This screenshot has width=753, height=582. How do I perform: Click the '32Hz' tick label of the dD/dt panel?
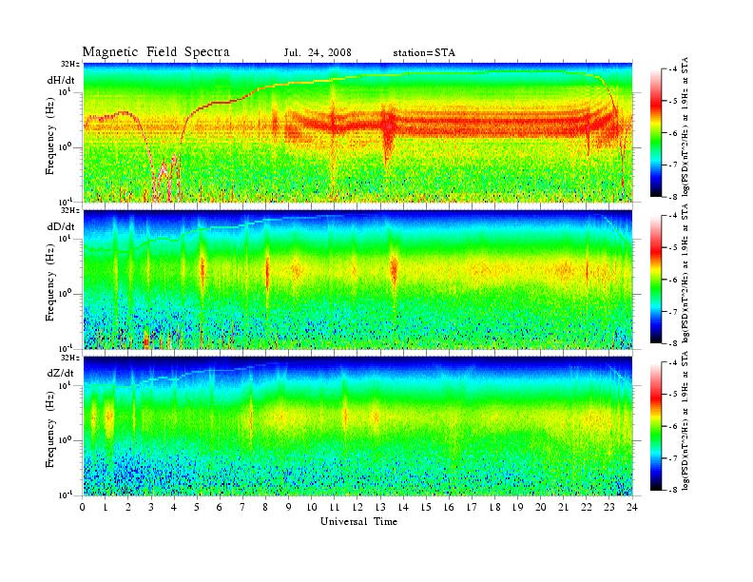click(70, 210)
